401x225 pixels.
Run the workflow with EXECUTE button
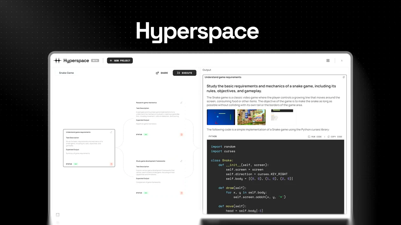pyautogui.click(x=185, y=73)
